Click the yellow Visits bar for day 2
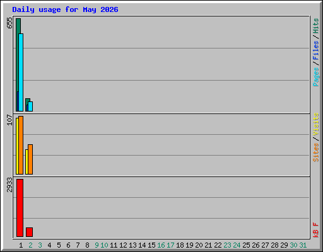Image resolution: width=323 pixels, height=252 pixels. tap(26, 162)
